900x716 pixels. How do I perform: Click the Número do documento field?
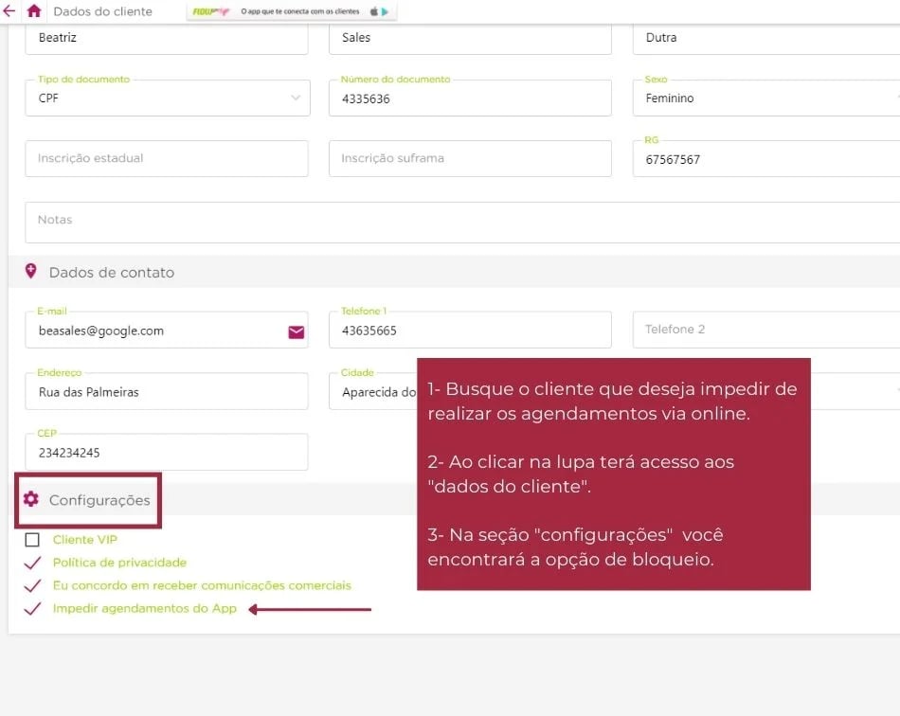(x=470, y=98)
